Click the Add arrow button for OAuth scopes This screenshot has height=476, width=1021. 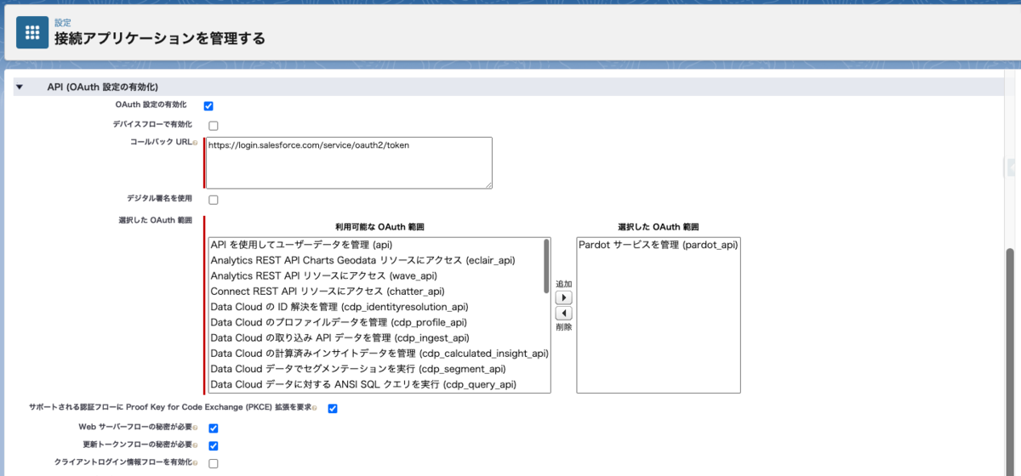(563, 298)
